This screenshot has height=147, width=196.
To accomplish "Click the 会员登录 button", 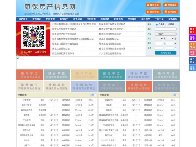I will (x=153, y=5).
